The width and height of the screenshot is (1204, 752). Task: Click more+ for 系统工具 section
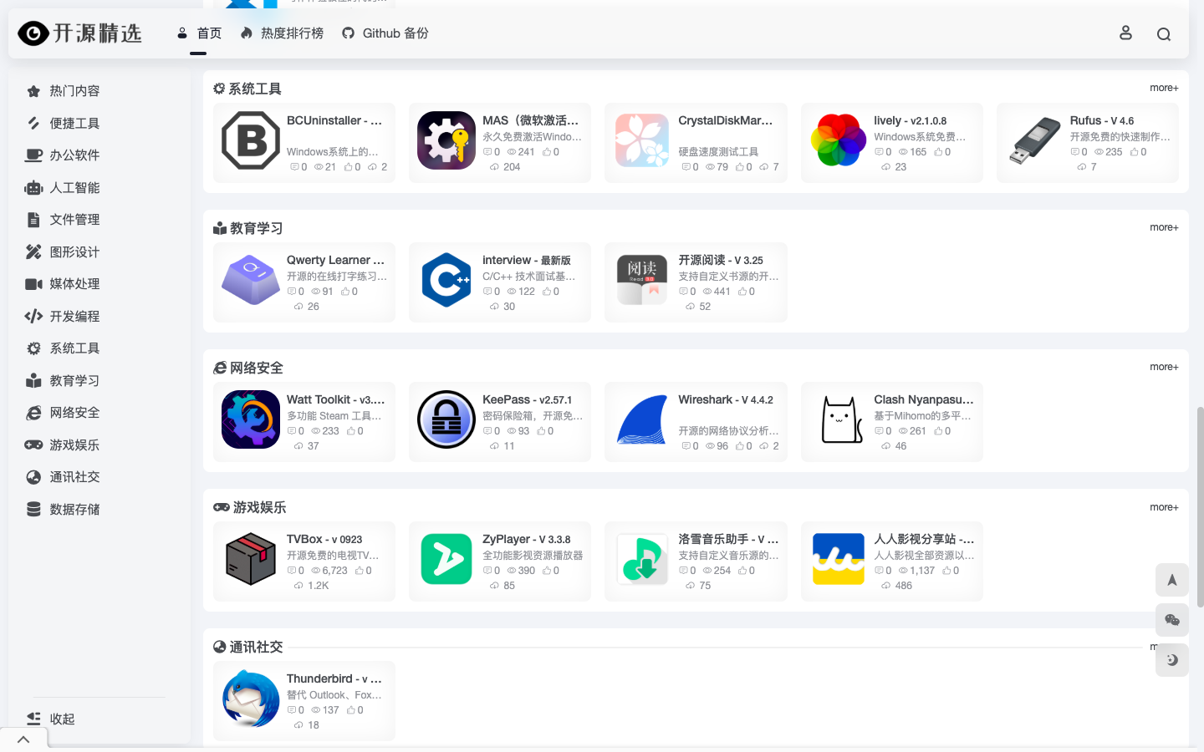1164,88
